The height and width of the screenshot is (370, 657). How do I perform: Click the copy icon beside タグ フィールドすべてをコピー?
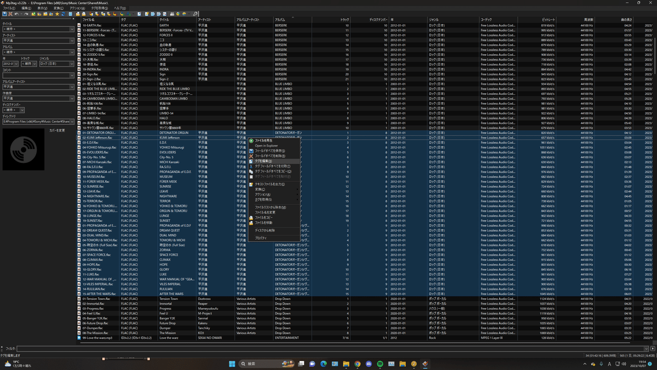point(251,172)
